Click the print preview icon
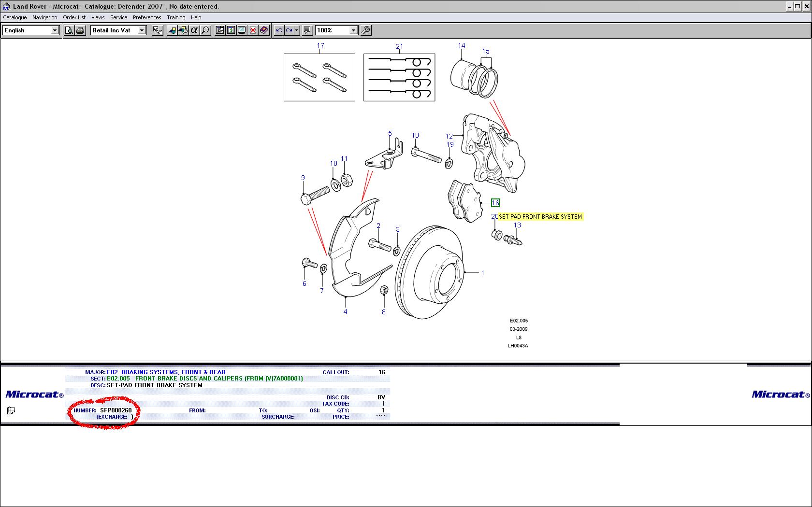This screenshot has width=812, height=507. pos(69,30)
